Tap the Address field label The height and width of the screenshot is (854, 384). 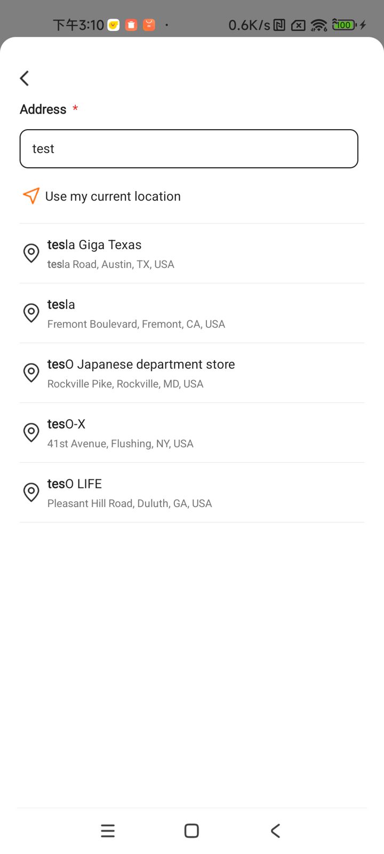43,109
